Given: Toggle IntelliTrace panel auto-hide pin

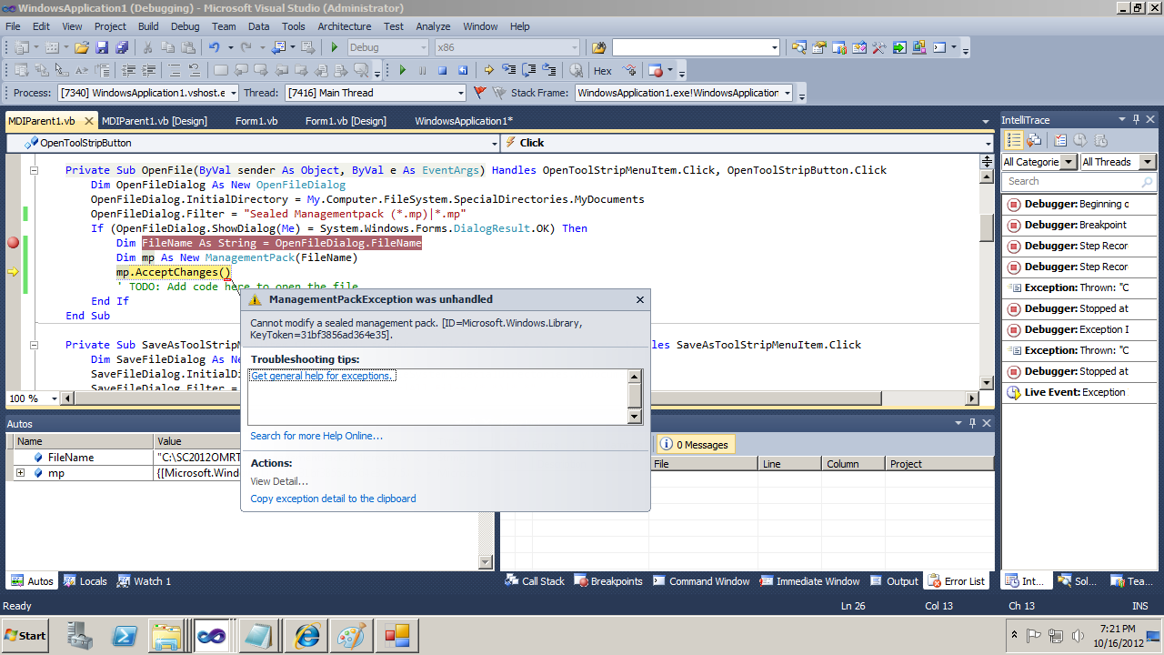Looking at the screenshot, I should [1137, 120].
